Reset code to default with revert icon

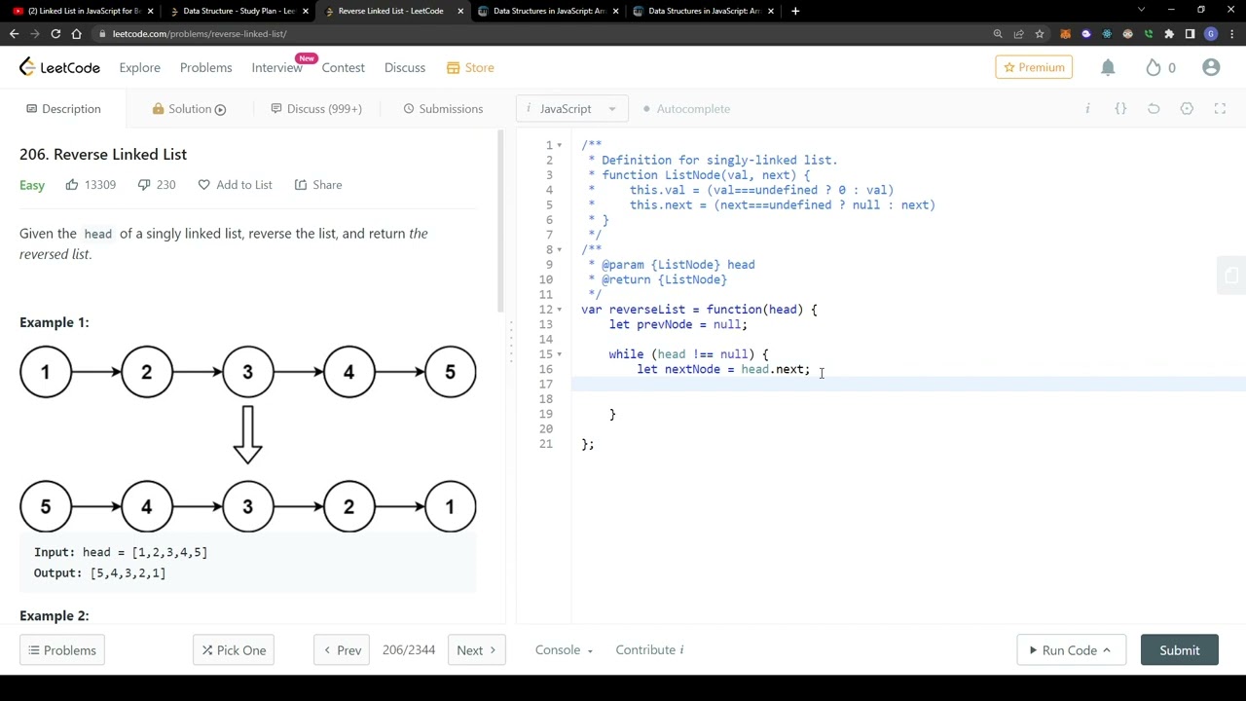(1154, 109)
